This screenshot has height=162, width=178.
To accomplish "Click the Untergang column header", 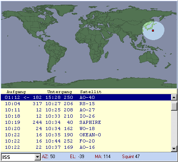I will [x=59, y=92].
